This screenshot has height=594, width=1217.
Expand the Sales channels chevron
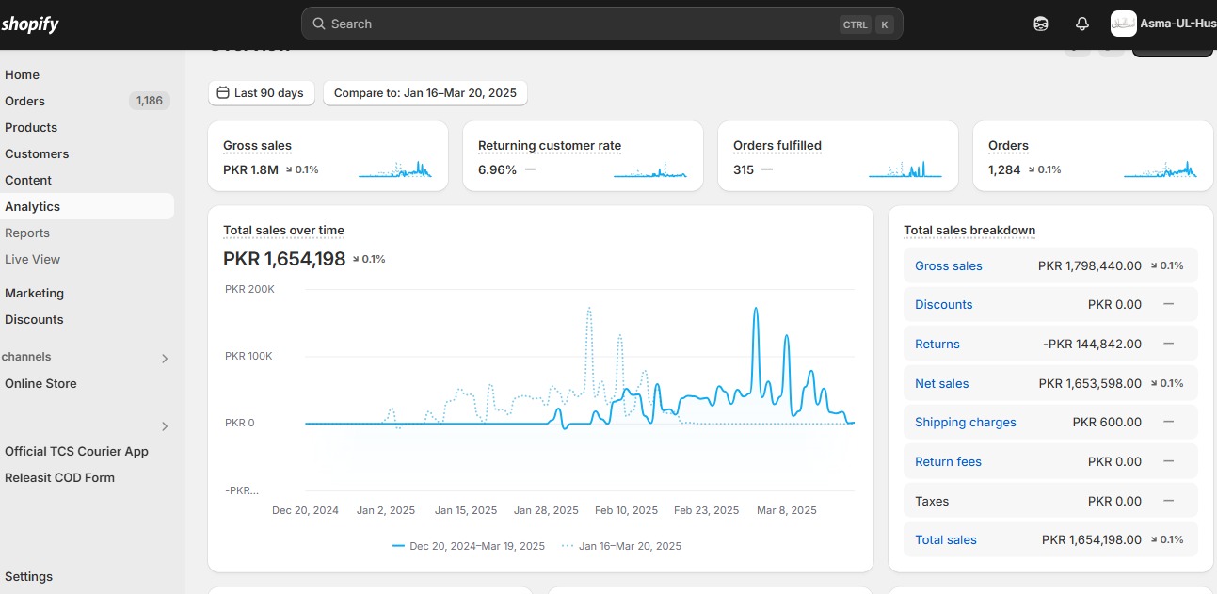pyautogui.click(x=165, y=359)
